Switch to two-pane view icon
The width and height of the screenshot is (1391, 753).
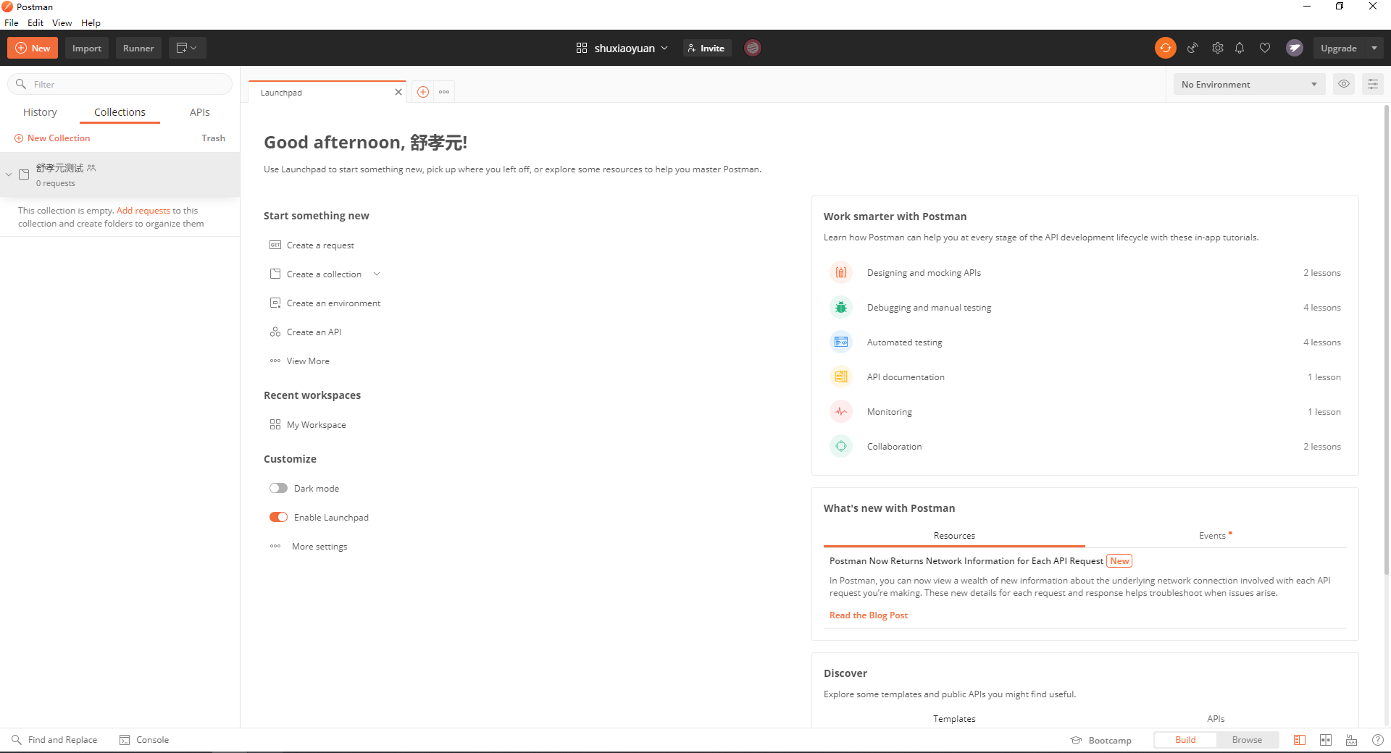[x=1326, y=740]
